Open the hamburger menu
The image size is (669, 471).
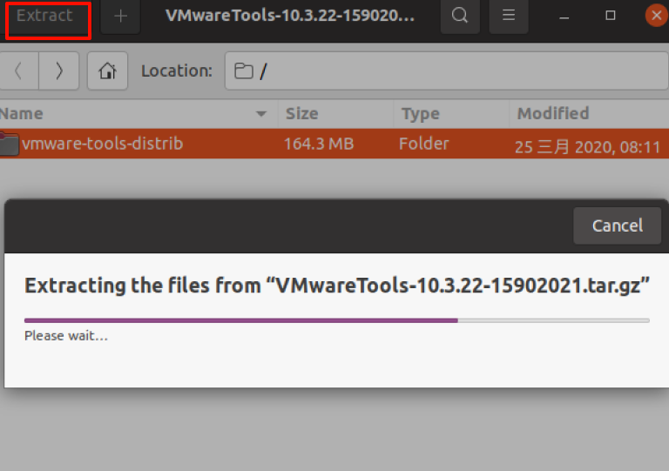[x=509, y=17]
